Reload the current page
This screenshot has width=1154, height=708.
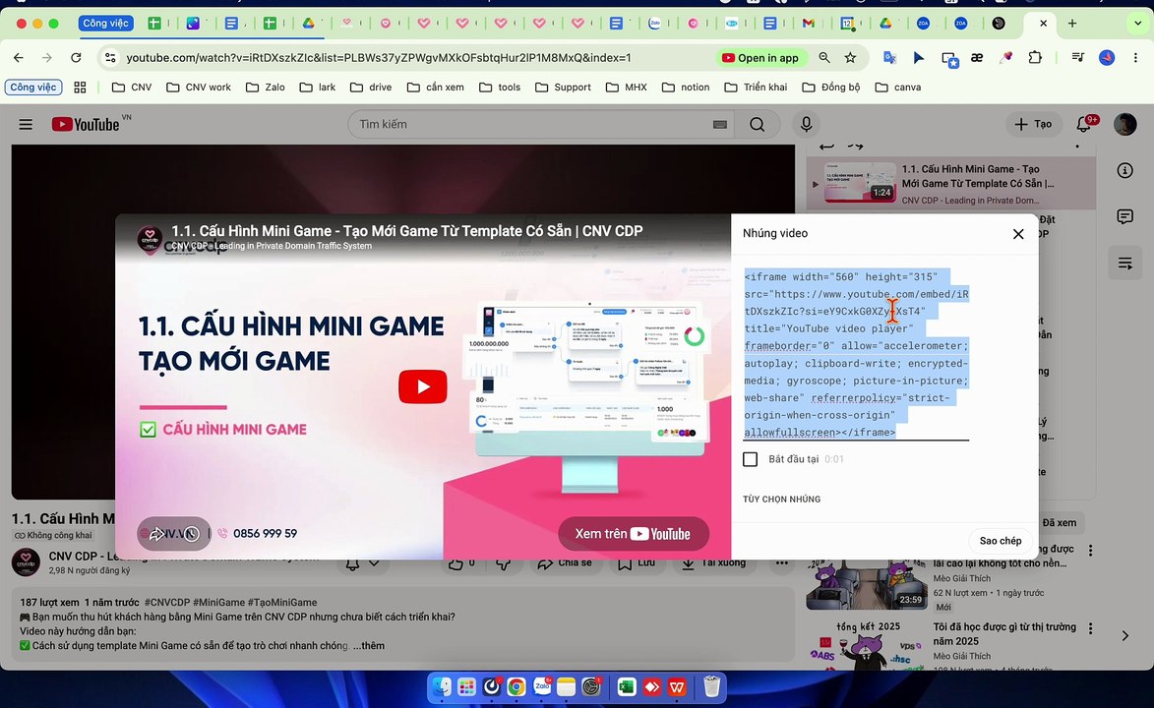76,57
